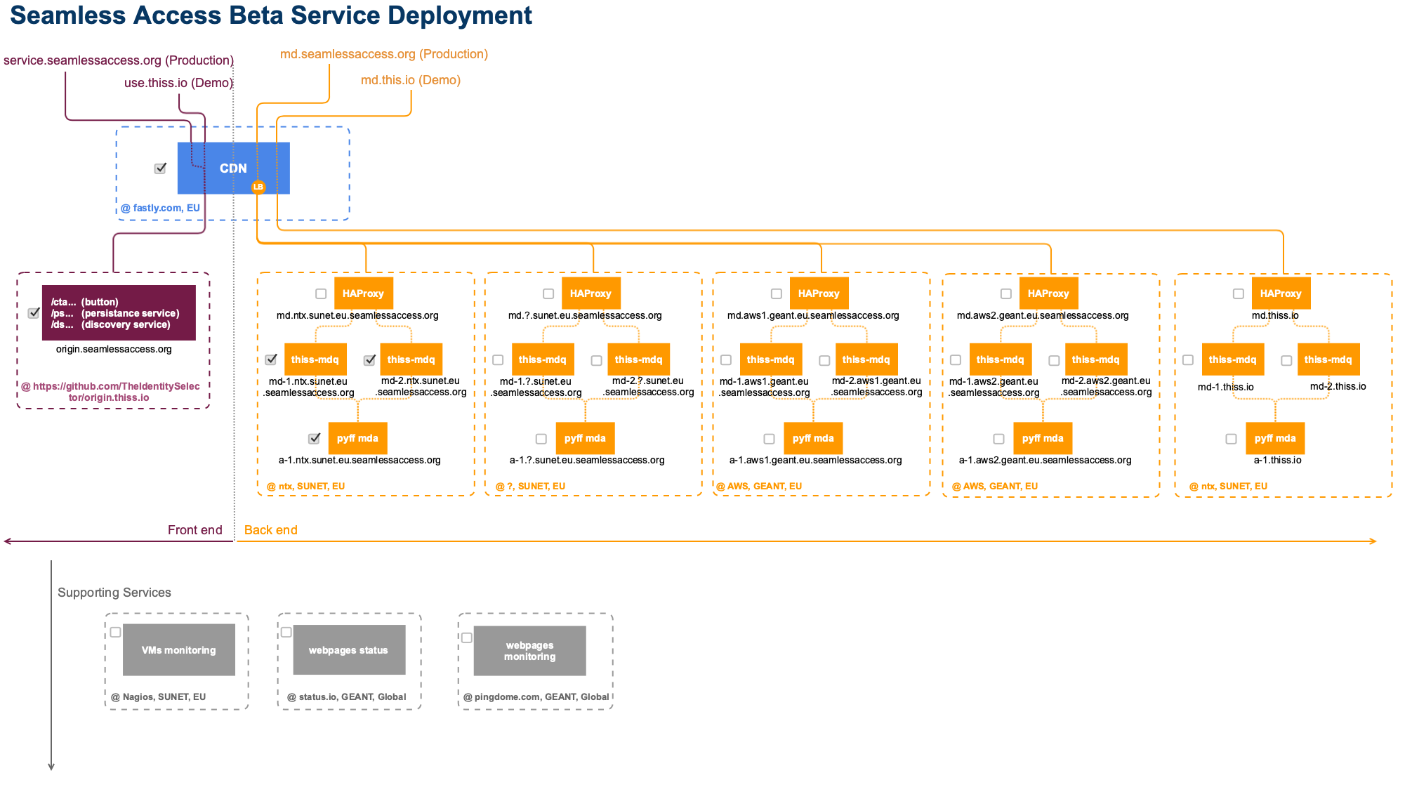Screen dimensions: 1412x806
Task: Select thiss-mdq box md-1.thiss.io
Action: click(x=1233, y=359)
